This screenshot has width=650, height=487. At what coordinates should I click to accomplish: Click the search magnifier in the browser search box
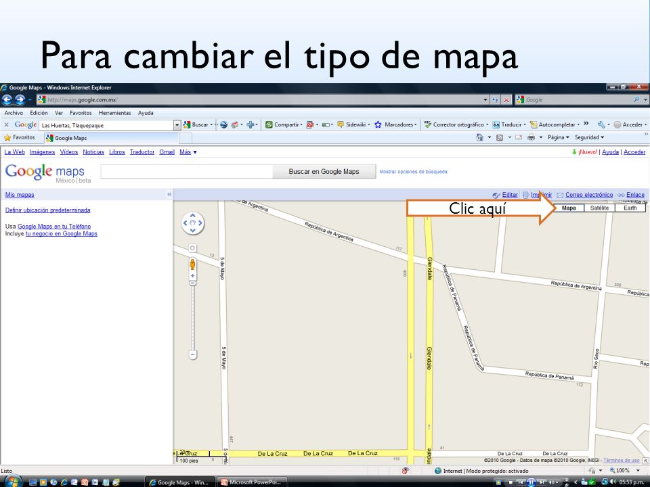click(636, 100)
